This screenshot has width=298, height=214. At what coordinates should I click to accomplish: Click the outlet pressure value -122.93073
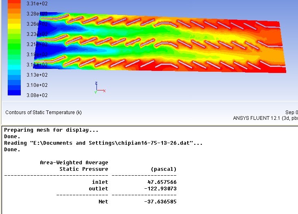click(161, 189)
